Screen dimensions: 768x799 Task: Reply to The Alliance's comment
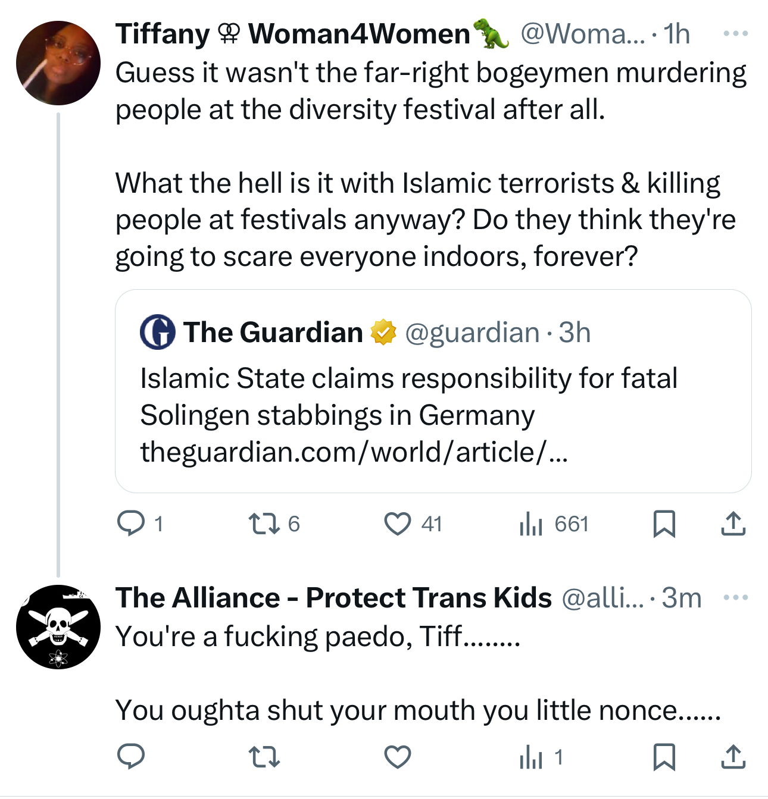[131, 757]
